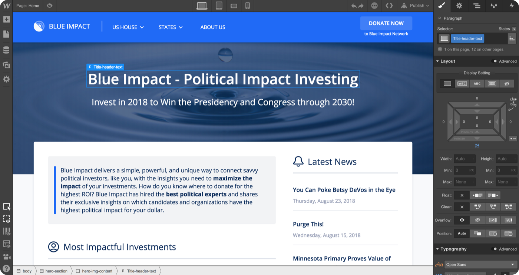This screenshot has width=519, height=275.
Task: Click the DONATE NOW button
Action: [386, 23]
